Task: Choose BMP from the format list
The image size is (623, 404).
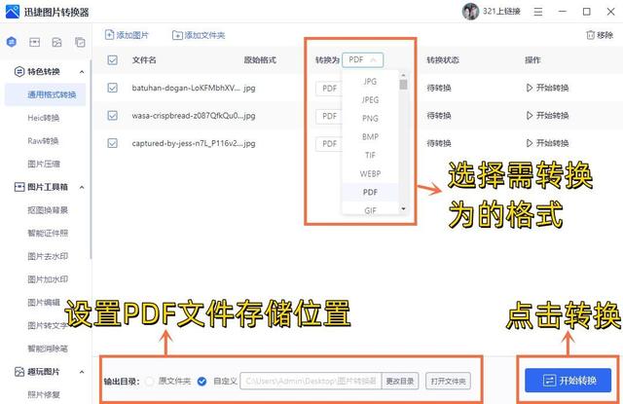Action: tap(370, 136)
